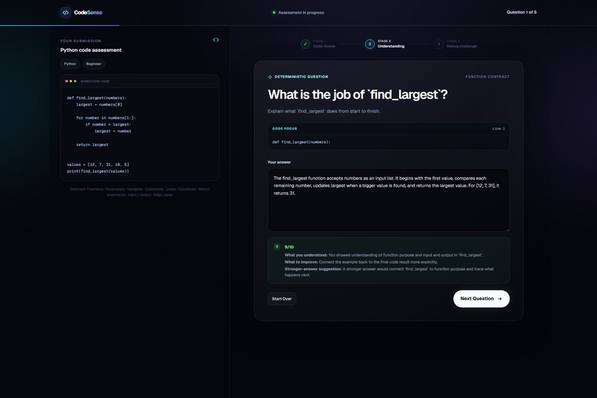This screenshot has width=597, height=398.
Task: Click the answer box resize handle corner
Action: click(507, 229)
